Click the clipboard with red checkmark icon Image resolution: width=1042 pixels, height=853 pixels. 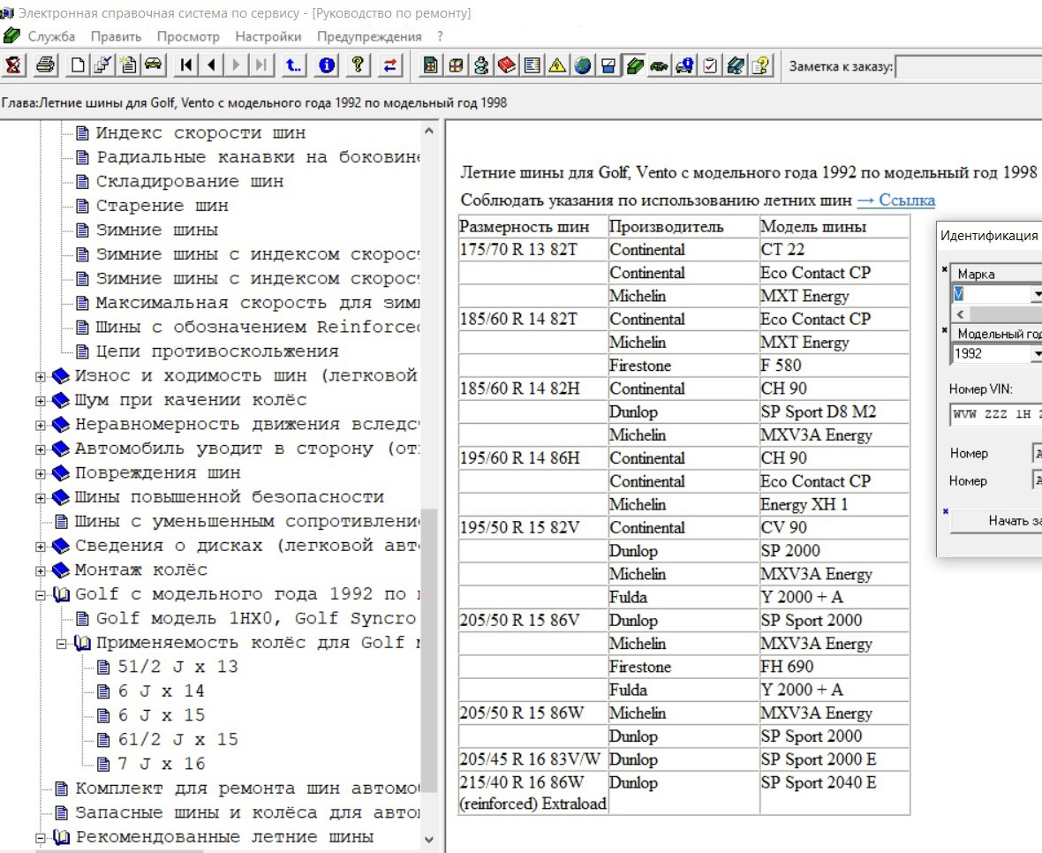710,65
